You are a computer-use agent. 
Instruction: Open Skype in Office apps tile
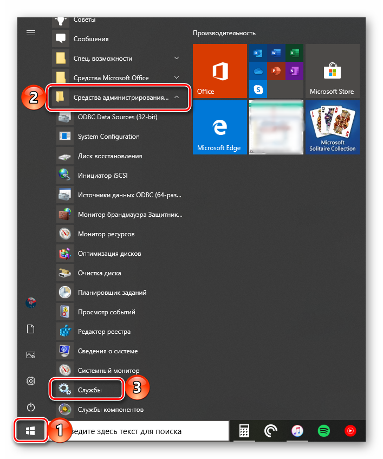click(258, 89)
